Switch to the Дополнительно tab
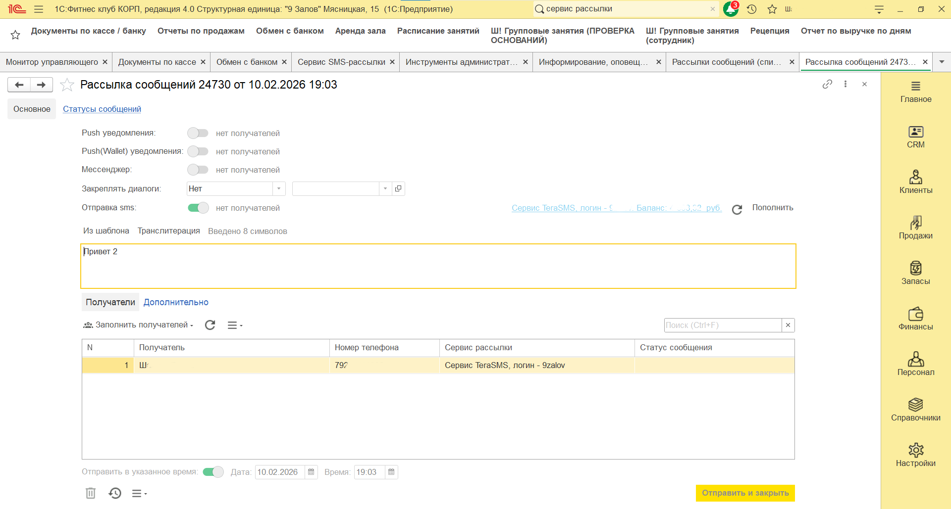951x509 pixels. click(176, 302)
